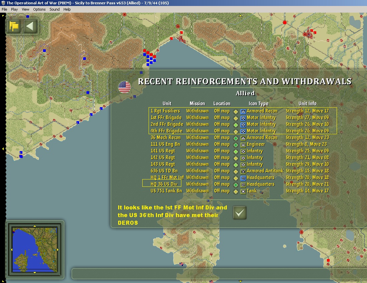Image resolution: width=367 pixels, height=283 pixels.
Task: Click the plus icon for 2nd FFr Brigade
Action: [x=236, y=125]
